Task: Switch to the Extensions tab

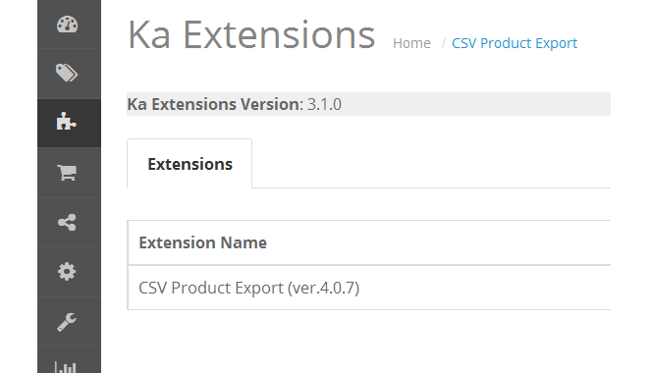Action: coord(189,164)
